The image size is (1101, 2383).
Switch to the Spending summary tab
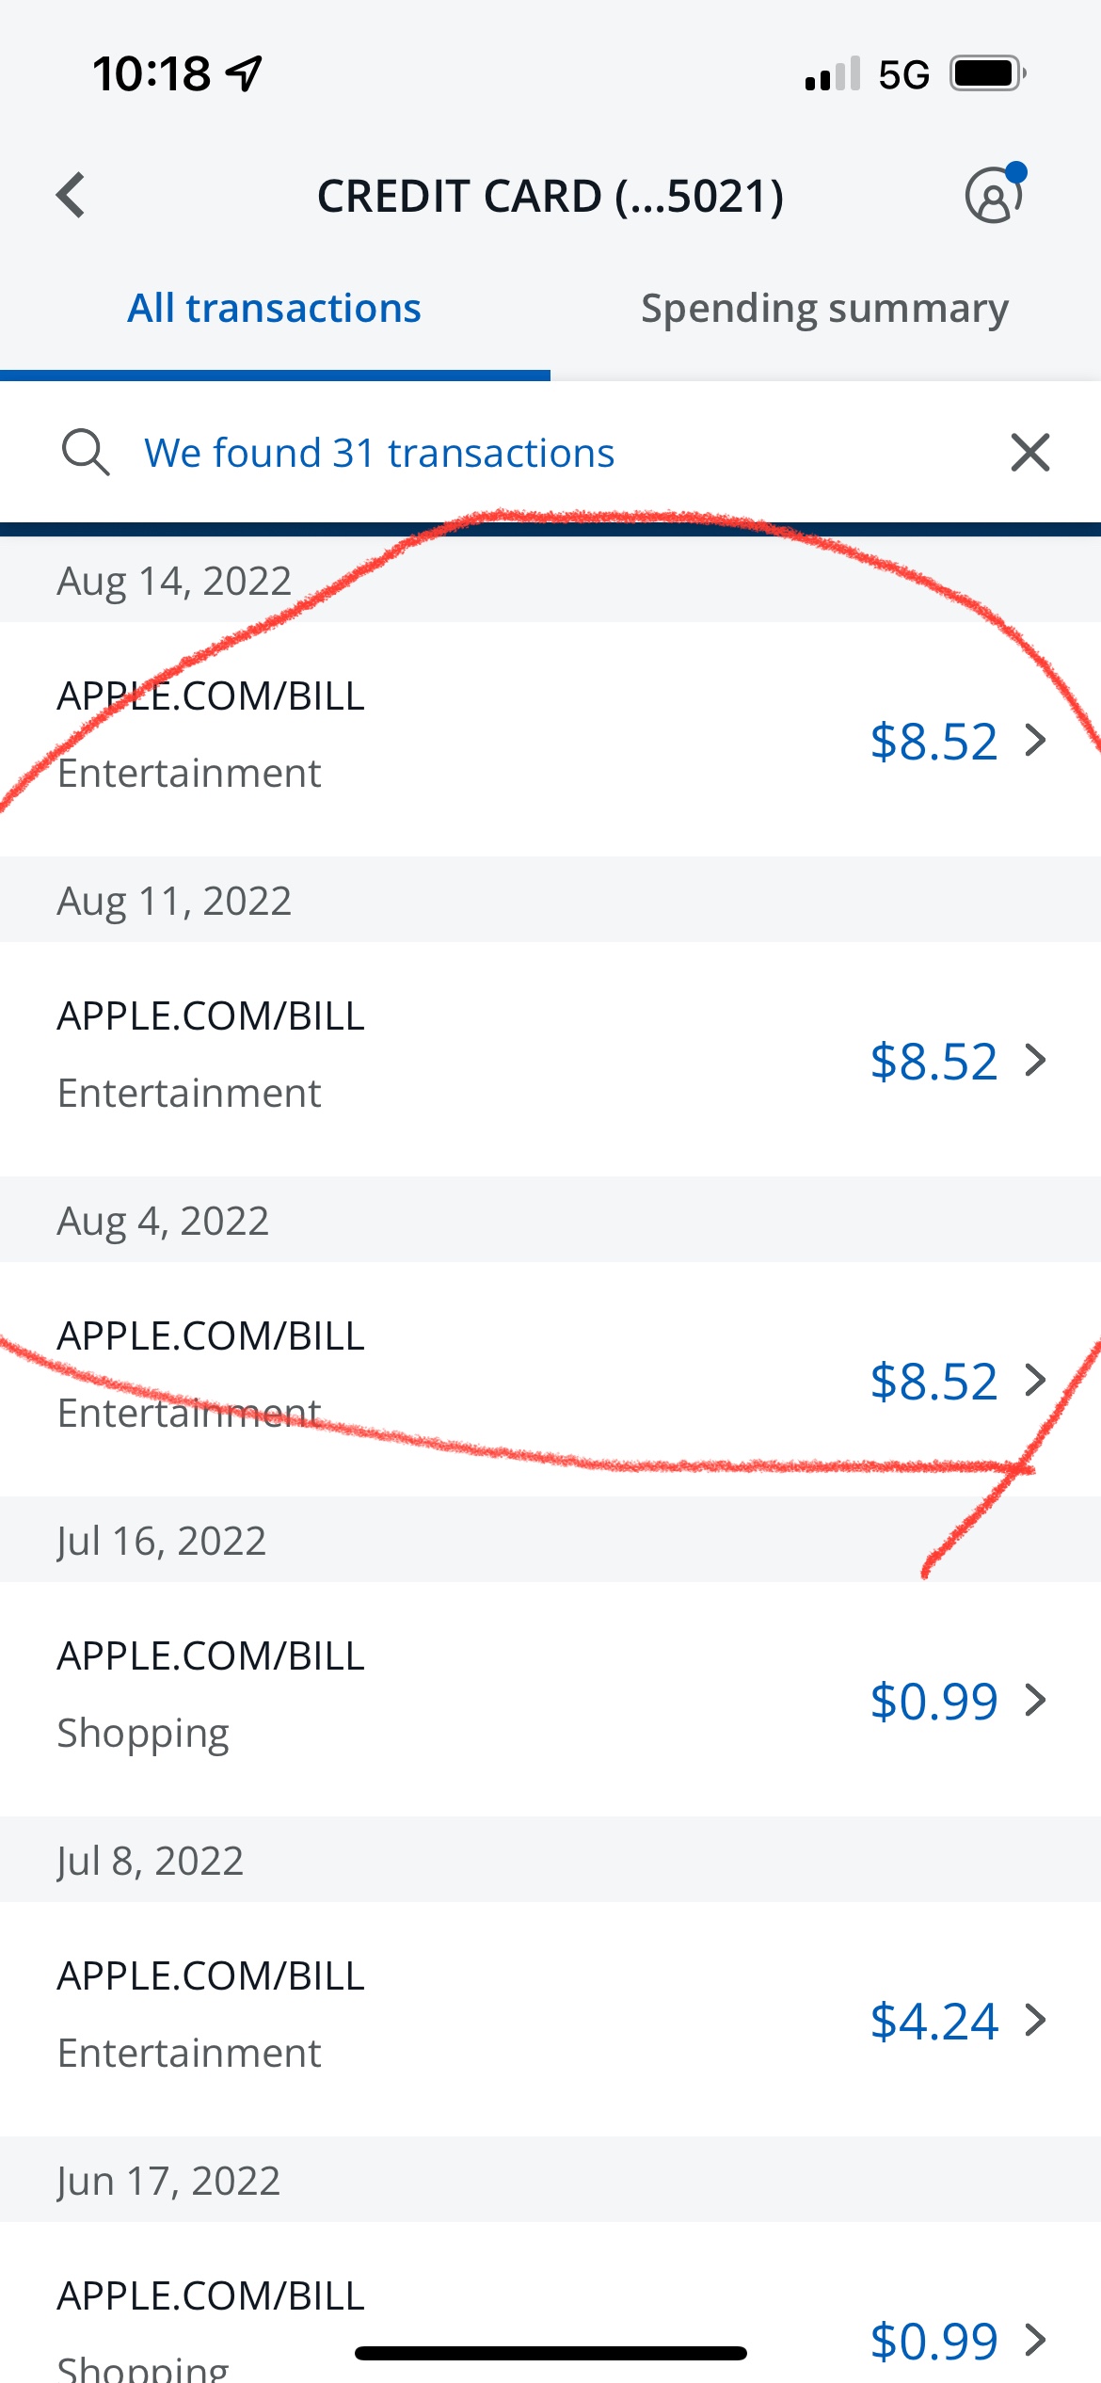[824, 309]
